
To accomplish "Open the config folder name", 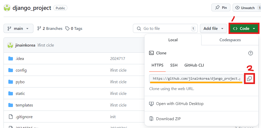I will (21, 70).
